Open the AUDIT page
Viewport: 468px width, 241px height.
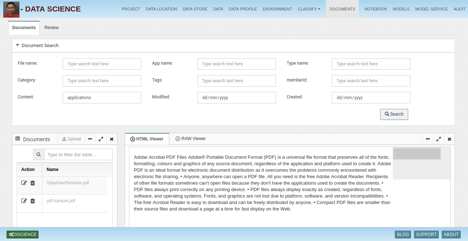459,9
